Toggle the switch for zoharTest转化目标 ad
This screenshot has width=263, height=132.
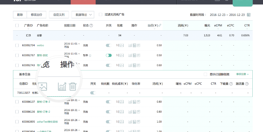tap(109, 122)
